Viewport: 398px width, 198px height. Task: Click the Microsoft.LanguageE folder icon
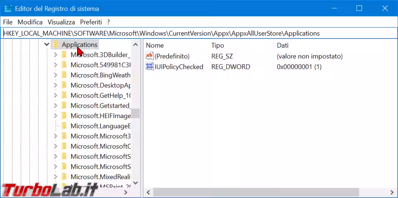pos(64,126)
